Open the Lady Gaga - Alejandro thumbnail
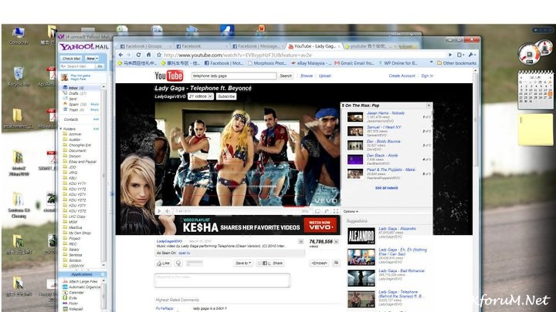 tap(361, 236)
